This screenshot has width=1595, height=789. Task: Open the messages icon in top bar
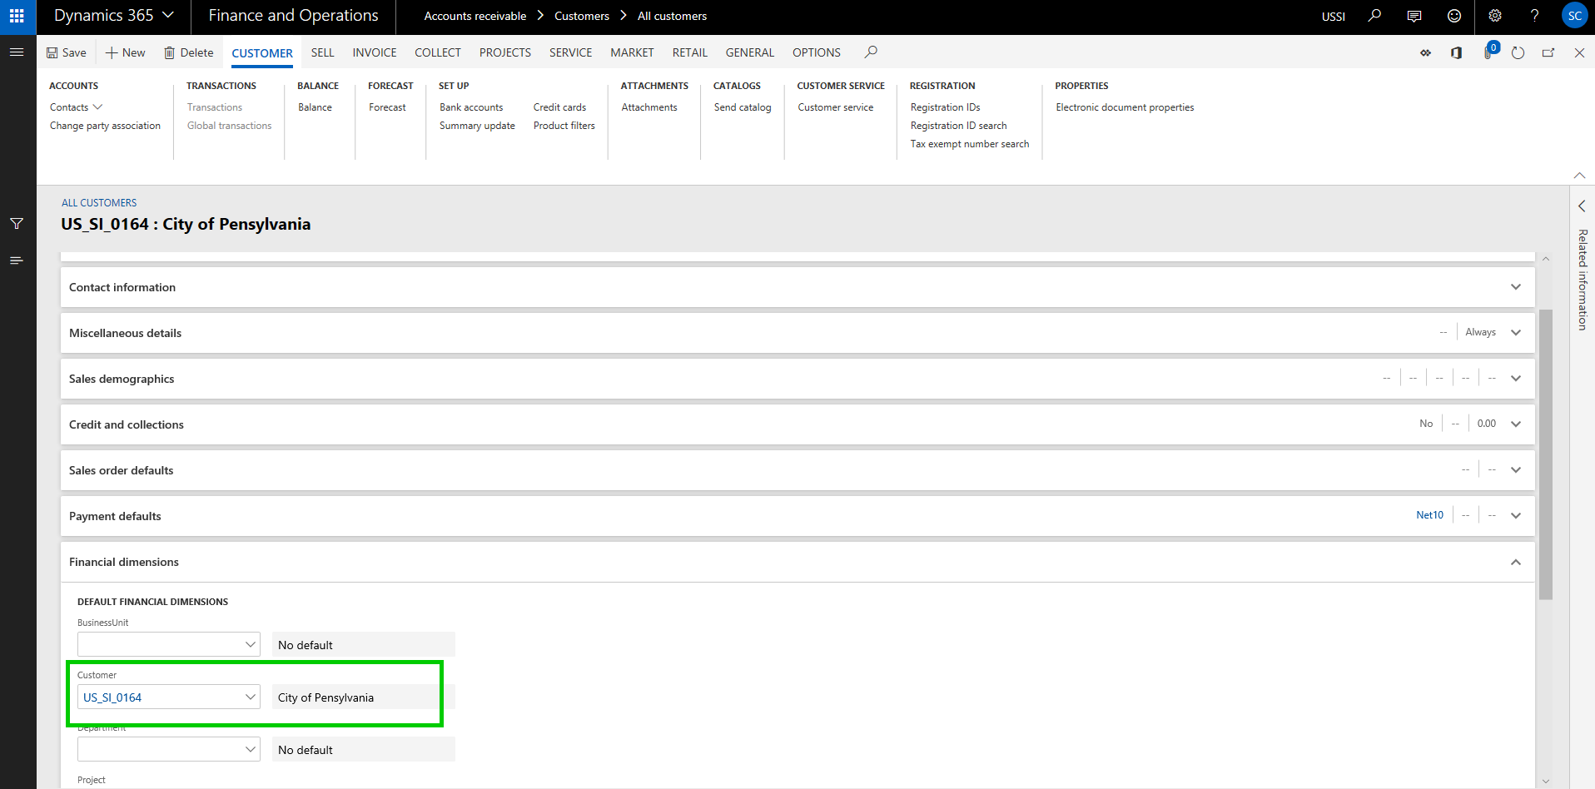point(1414,16)
